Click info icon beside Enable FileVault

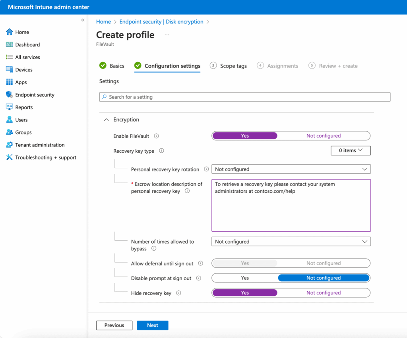156,136
